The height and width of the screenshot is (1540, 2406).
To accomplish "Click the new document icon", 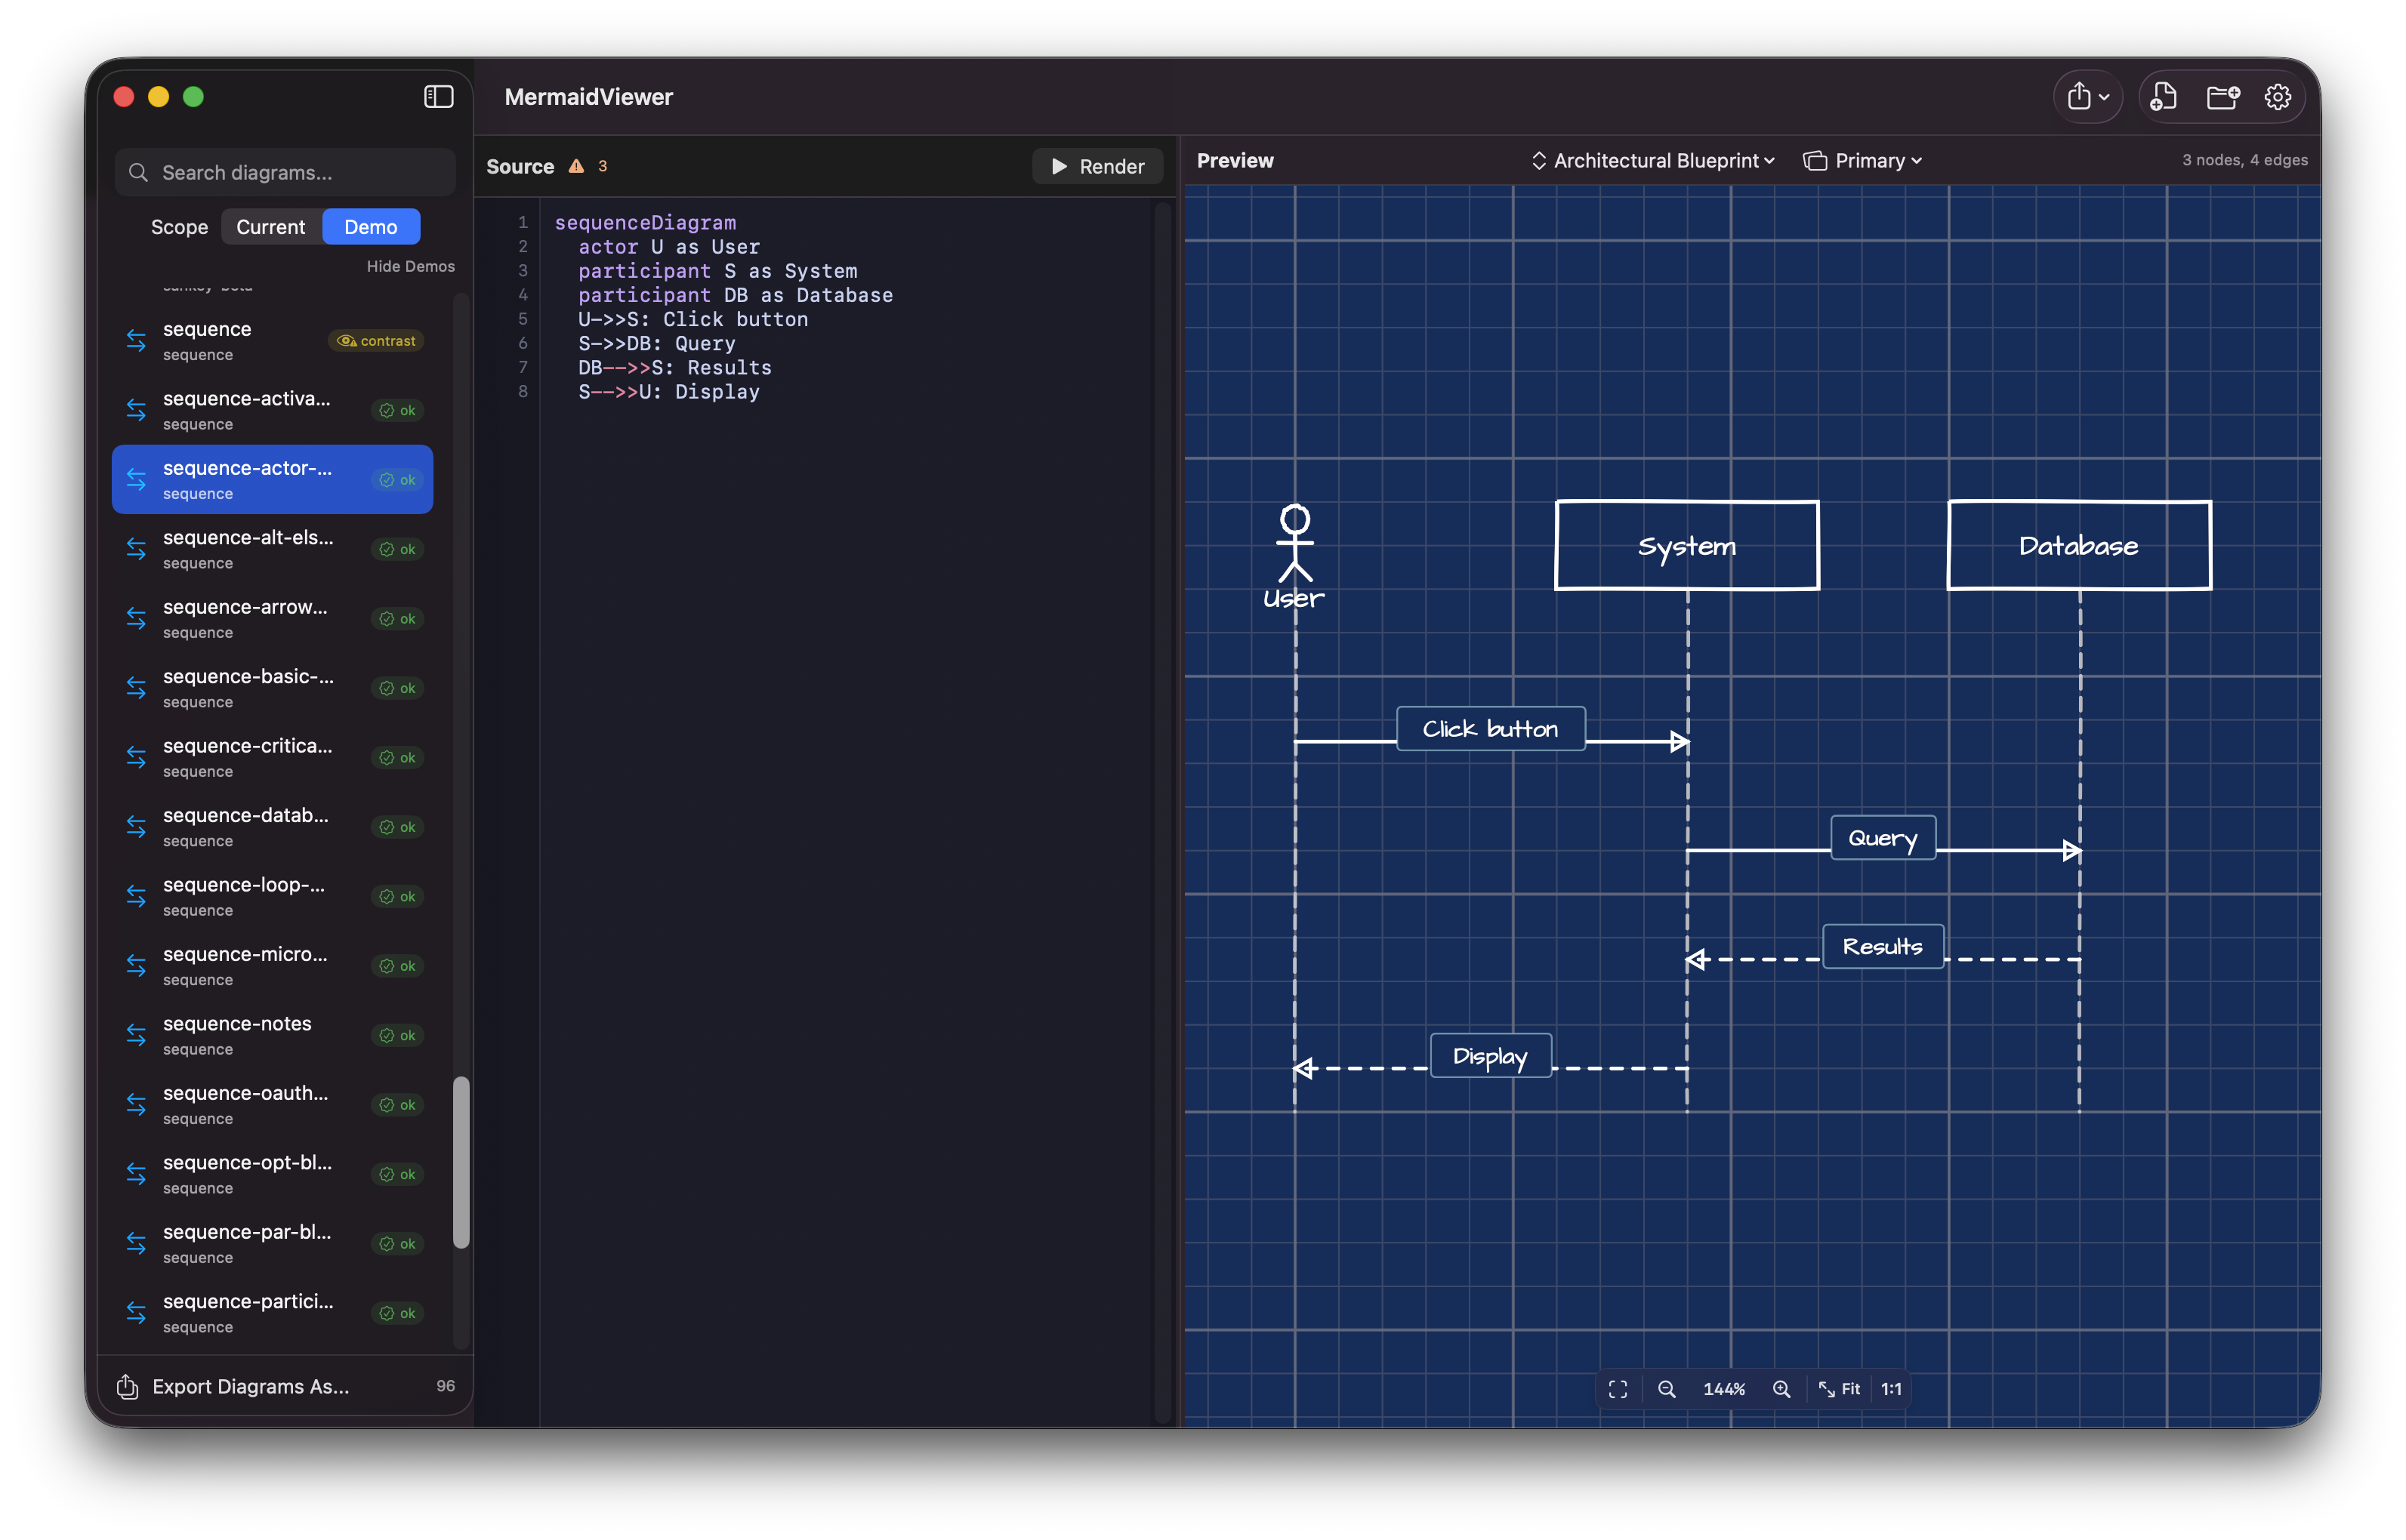I will tap(2164, 97).
